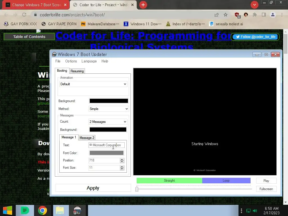Open File Explorer folder in taskbar
288x216 pixels.
coord(60,210)
